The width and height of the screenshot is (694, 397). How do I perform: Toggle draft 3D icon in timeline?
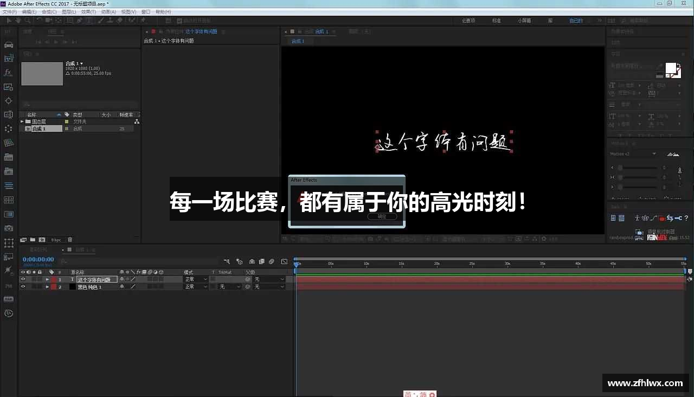click(x=239, y=261)
